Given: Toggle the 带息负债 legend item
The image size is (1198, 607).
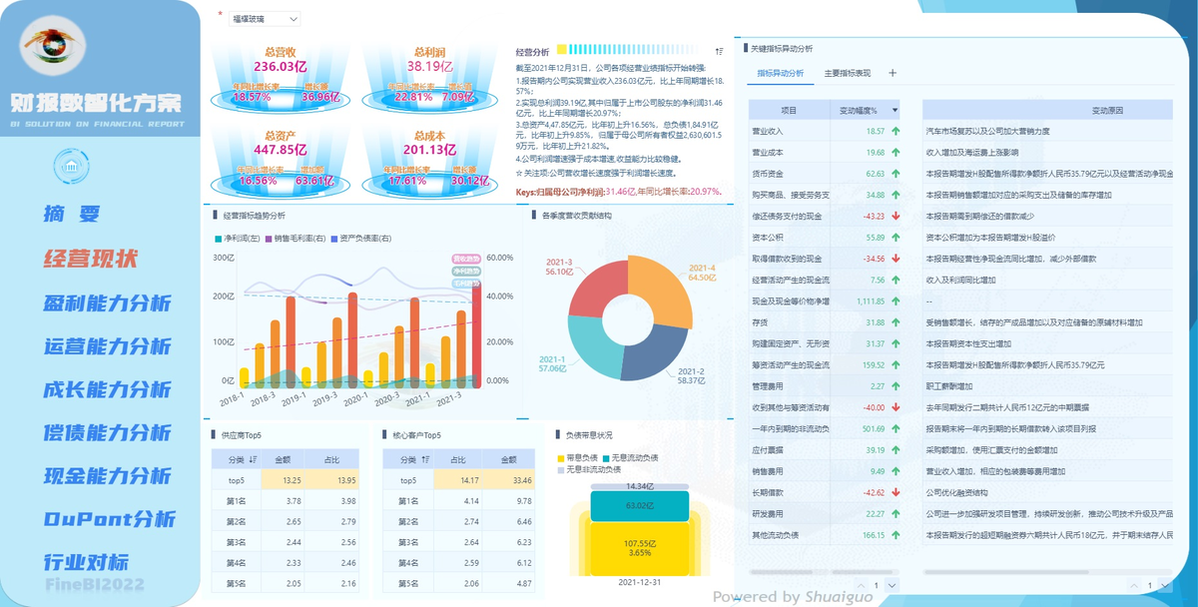Looking at the screenshot, I should click(579, 458).
